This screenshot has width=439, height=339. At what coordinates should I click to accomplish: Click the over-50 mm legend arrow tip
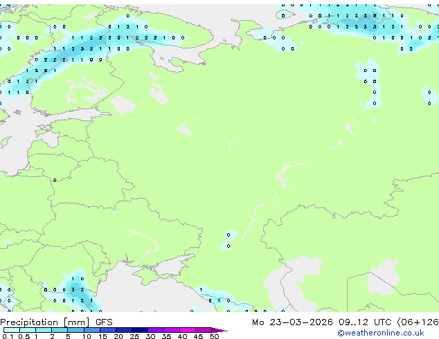pyautogui.click(x=219, y=330)
